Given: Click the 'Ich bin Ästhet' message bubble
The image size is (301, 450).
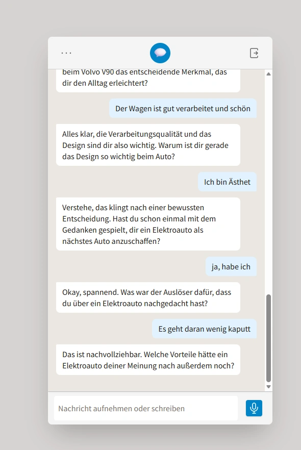Looking at the screenshot, I should pos(227,182).
